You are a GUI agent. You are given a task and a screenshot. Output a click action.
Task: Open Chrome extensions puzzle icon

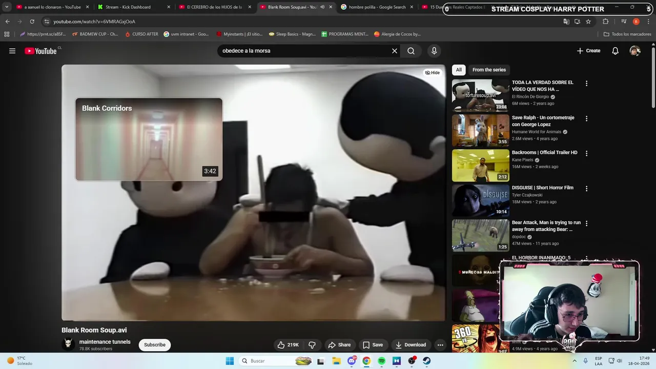[606, 22]
